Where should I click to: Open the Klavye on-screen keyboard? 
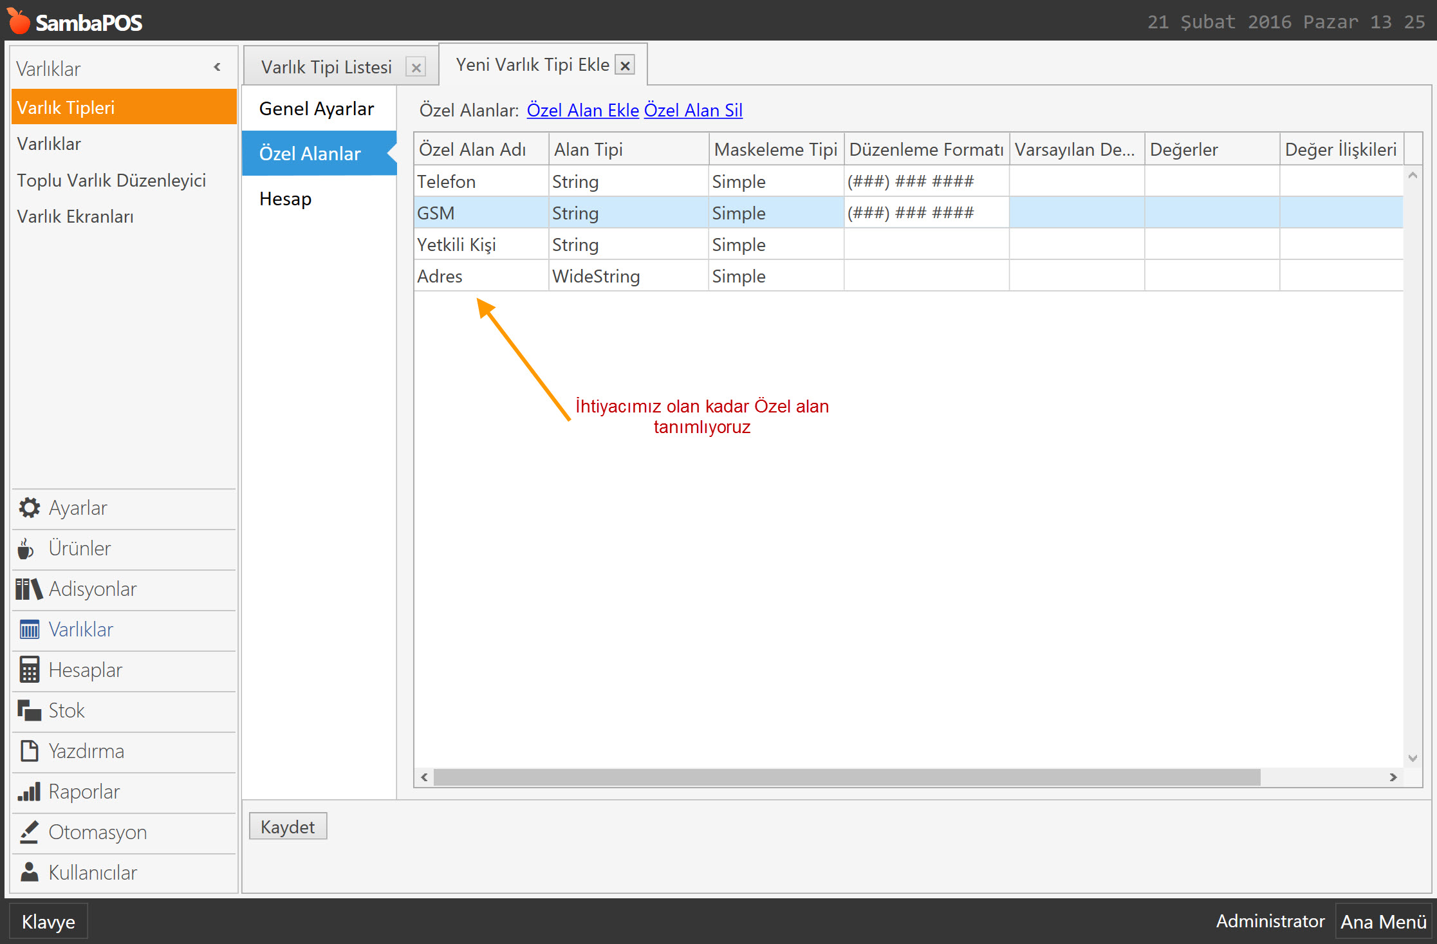point(48,921)
